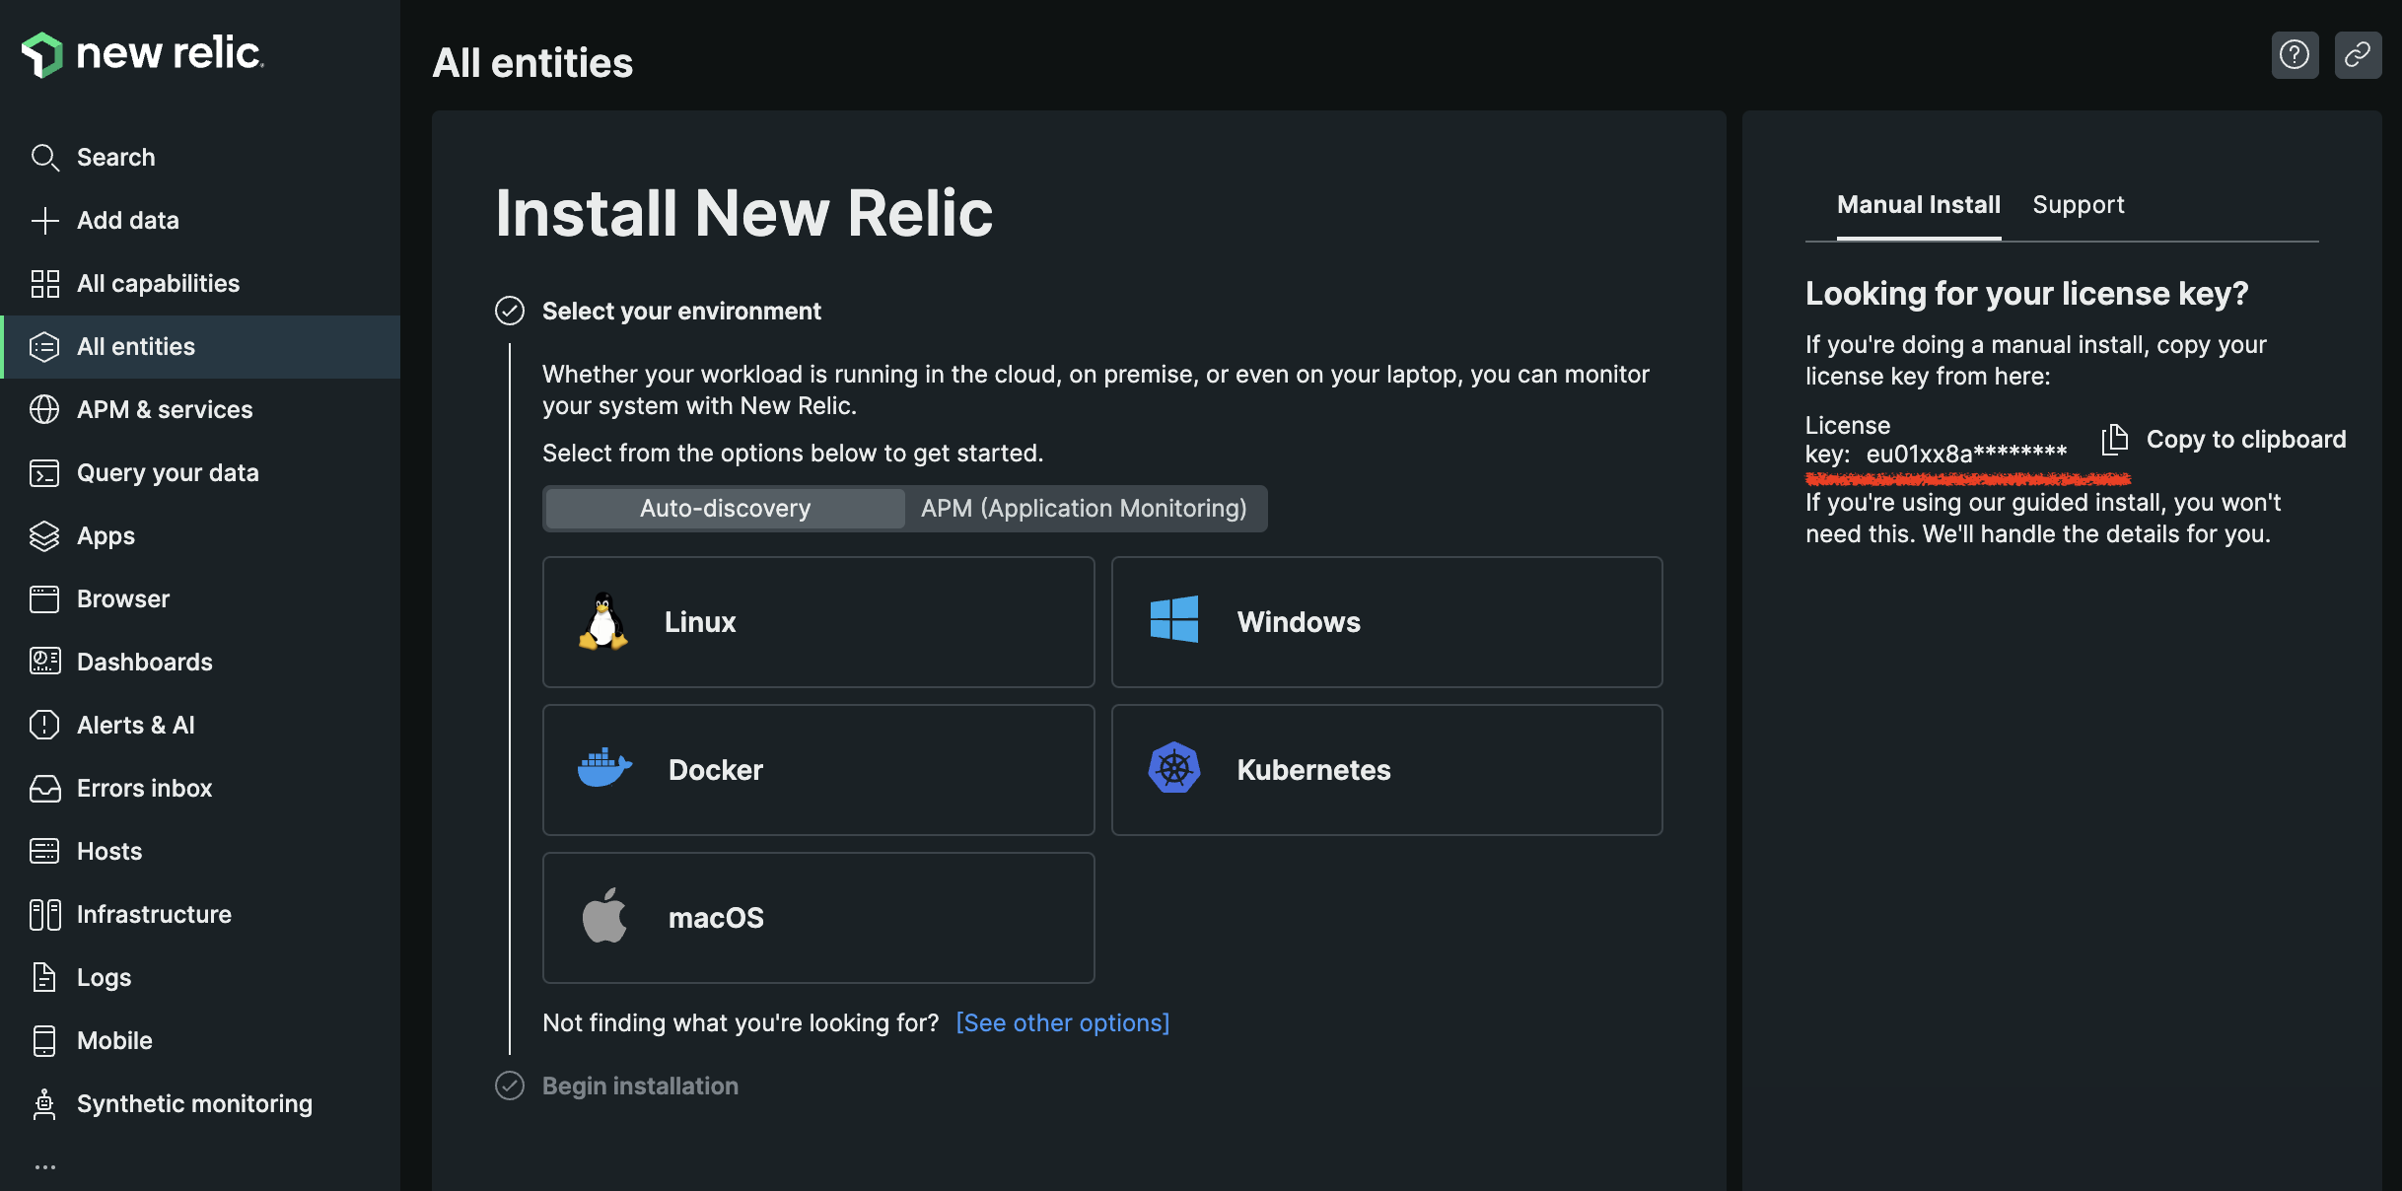Click the Hosts server icon
Viewport: 2402px width, 1191px height.
tap(44, 851)
